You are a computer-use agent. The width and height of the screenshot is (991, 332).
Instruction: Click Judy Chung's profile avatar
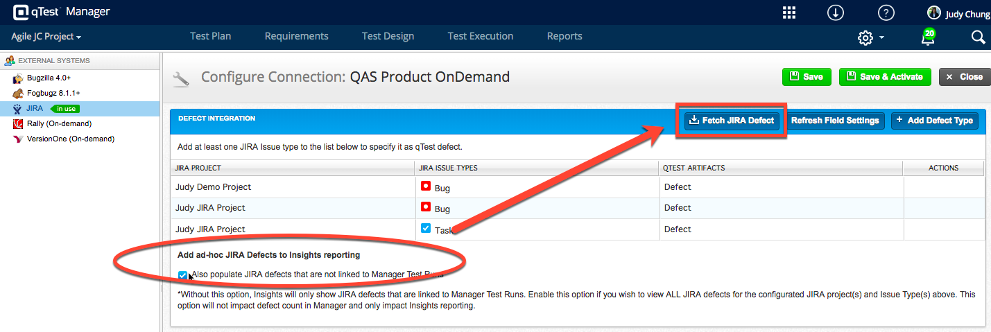934,13
